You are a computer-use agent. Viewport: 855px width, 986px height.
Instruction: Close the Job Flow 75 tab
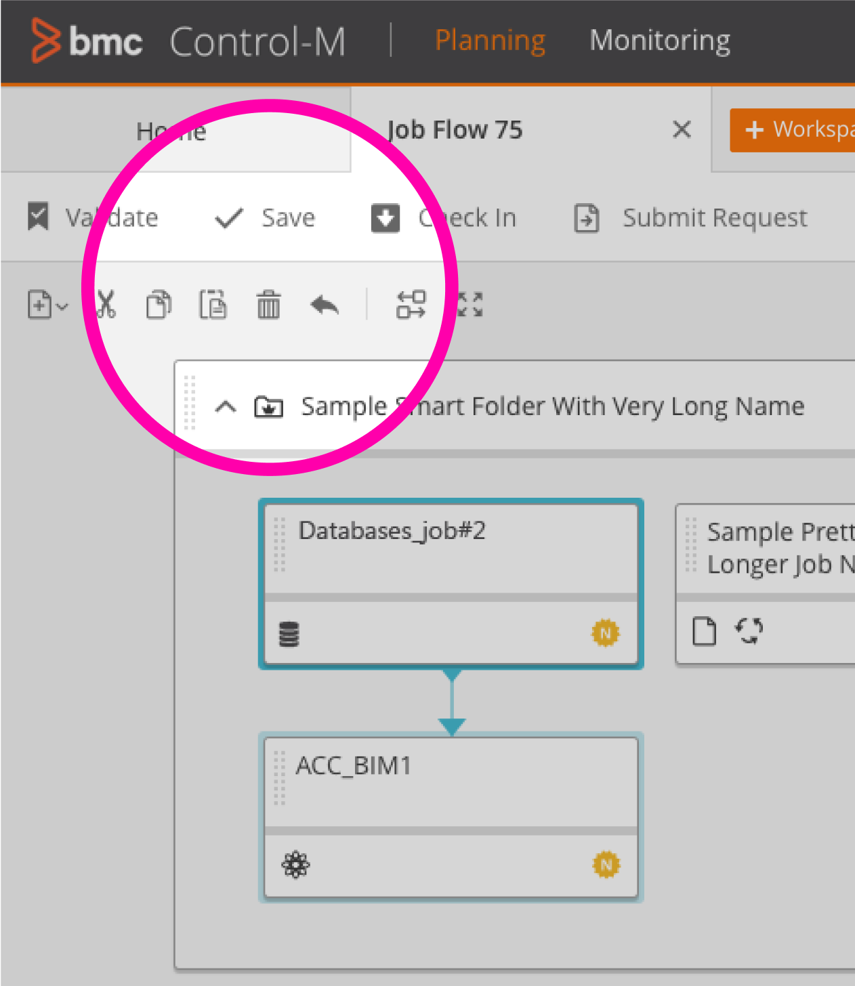(682, 129)
